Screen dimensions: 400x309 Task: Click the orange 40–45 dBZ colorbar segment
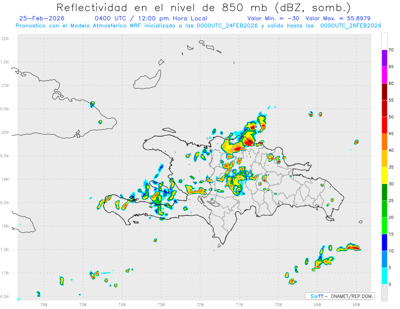pyautogui.click(x=384, y=142)
